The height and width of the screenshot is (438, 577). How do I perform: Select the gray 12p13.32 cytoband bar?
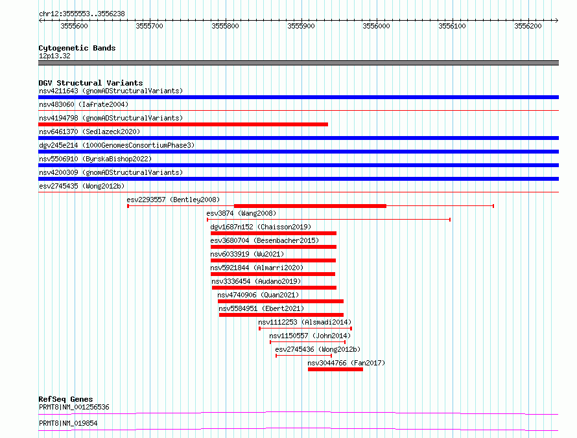coord(298,63)
